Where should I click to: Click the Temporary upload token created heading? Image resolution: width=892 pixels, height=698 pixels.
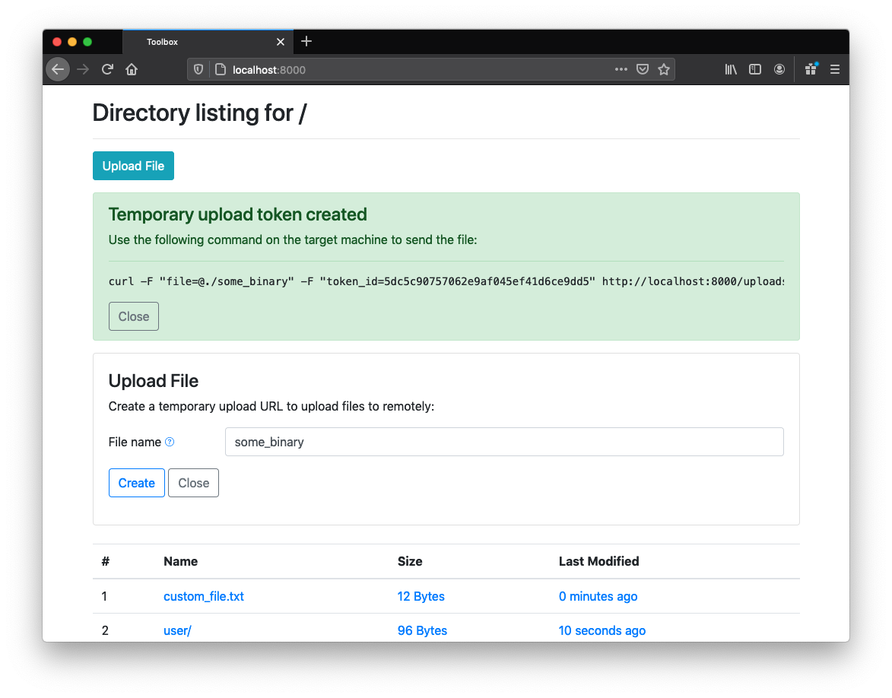[238, 214]
